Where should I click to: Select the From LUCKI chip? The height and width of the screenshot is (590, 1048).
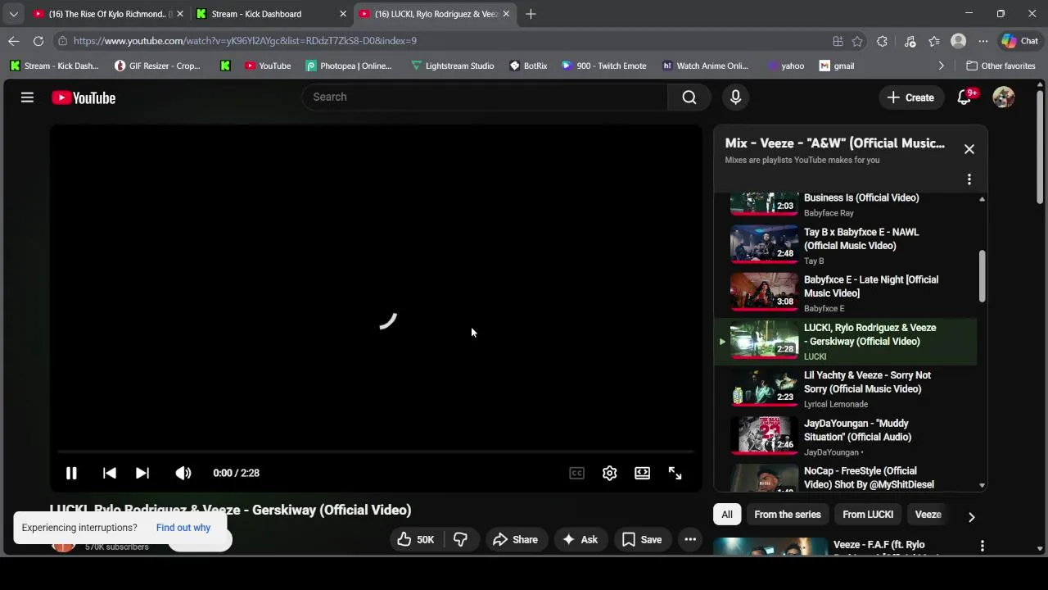point(868,515)
